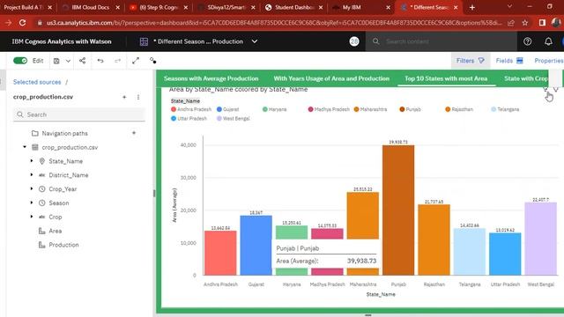Redo the last action

(x=117, y=61)
